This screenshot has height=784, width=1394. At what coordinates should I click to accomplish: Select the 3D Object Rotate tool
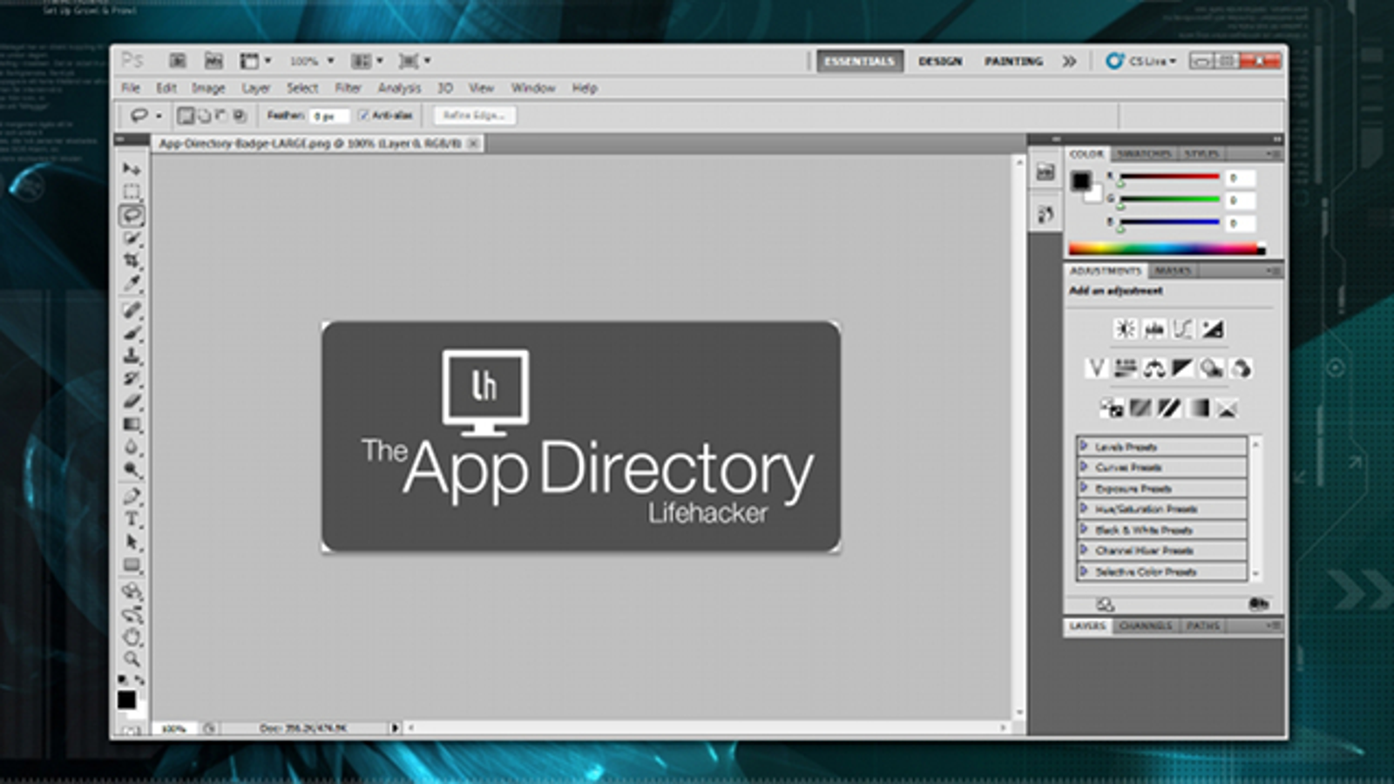(x=132, y=591)
